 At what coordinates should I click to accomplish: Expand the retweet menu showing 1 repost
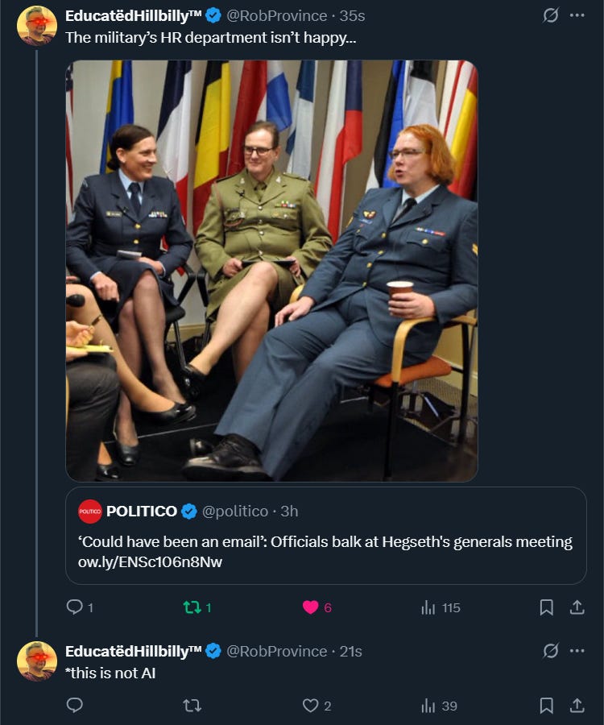(x=193, y=609)
